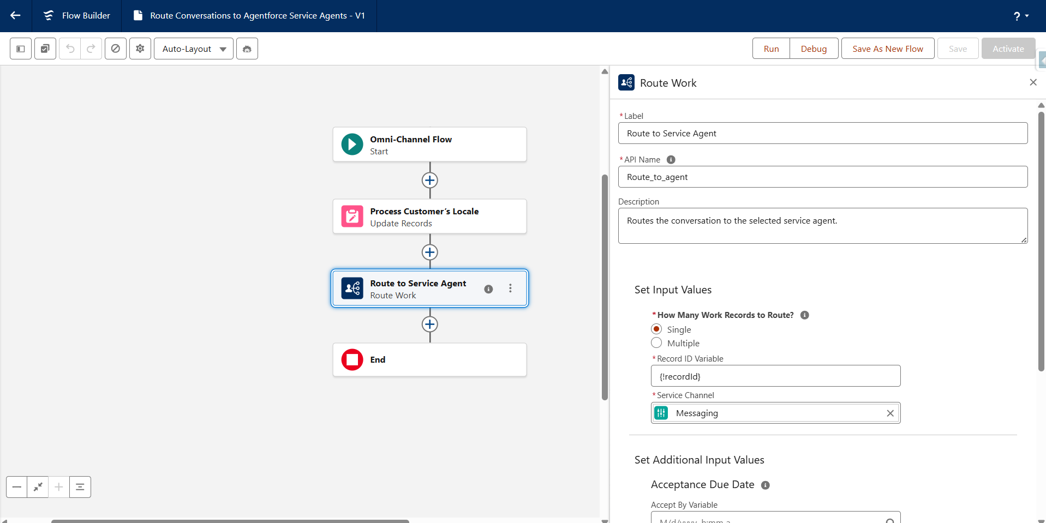1046x523 pixels.
Task: Click the Messaging channel icon
Action: point(661,413)
